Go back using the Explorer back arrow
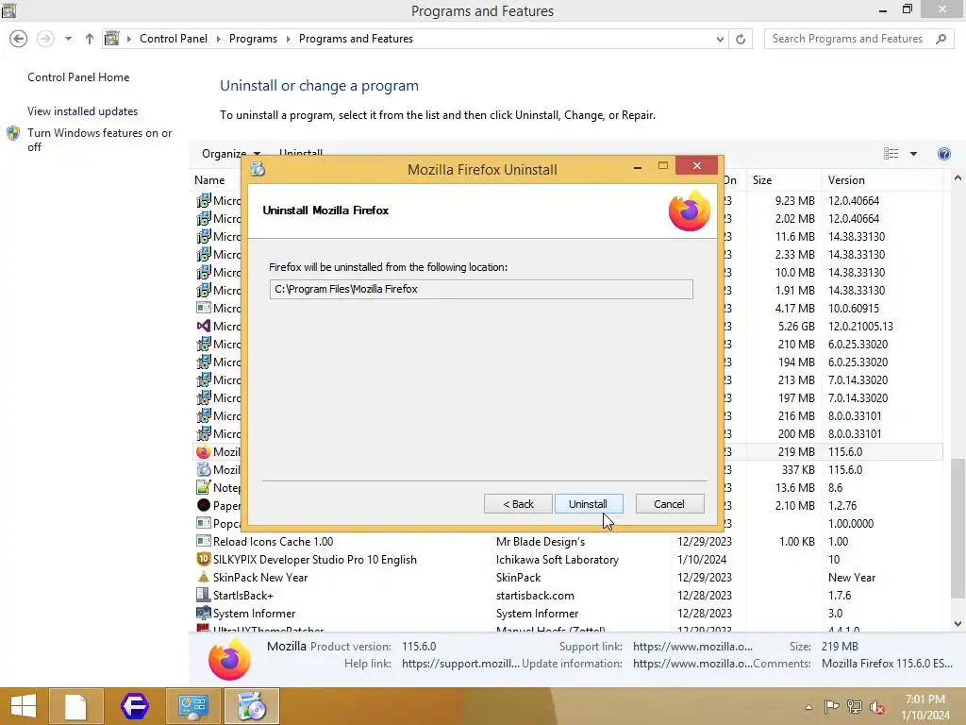The height and width of the screenshot is (725, 966). pos(19,39)
